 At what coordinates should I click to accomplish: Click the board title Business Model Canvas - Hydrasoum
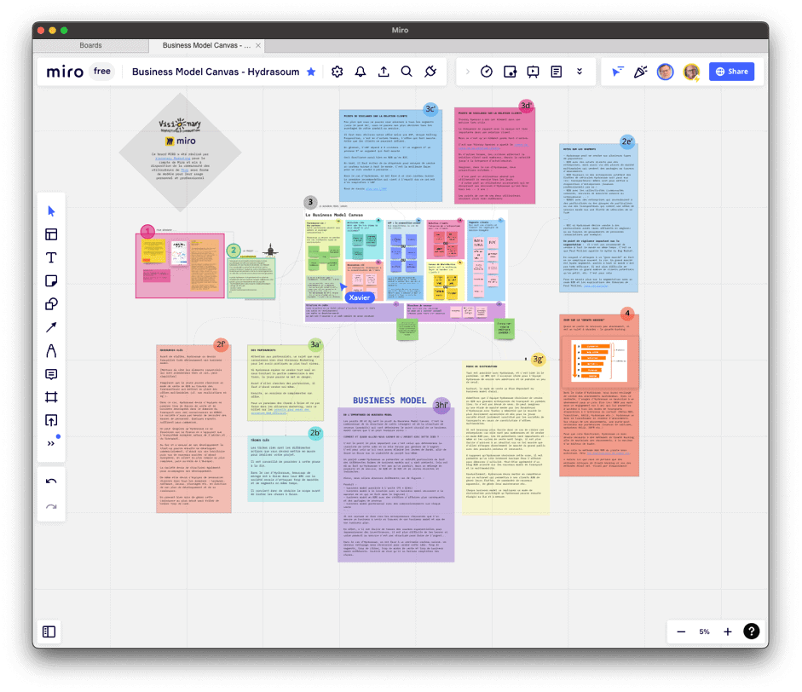coord(216,72)
